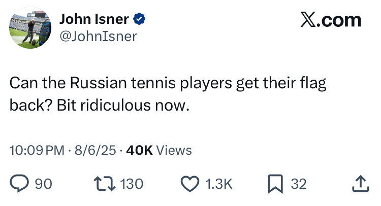The height and width of the screenshot is (206, 381).
Task: Open John Isner's profile picture
Action: [30, 28]
